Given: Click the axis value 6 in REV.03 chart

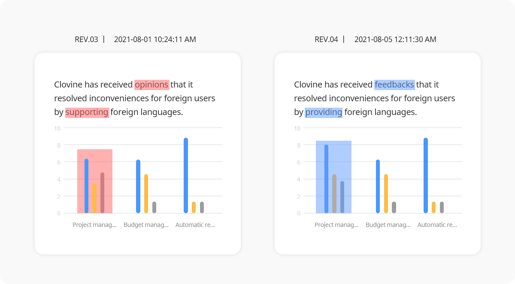Looking at the screenshot, I should (59, 162).
